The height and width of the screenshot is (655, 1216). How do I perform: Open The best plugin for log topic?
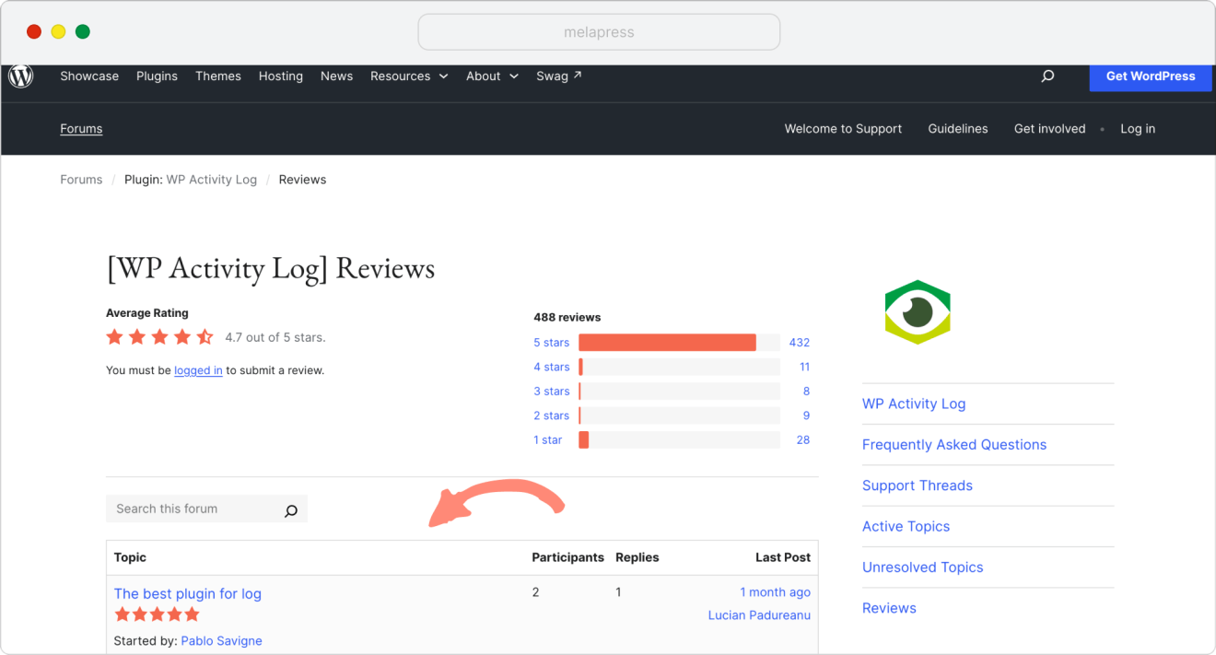point(188,594)
